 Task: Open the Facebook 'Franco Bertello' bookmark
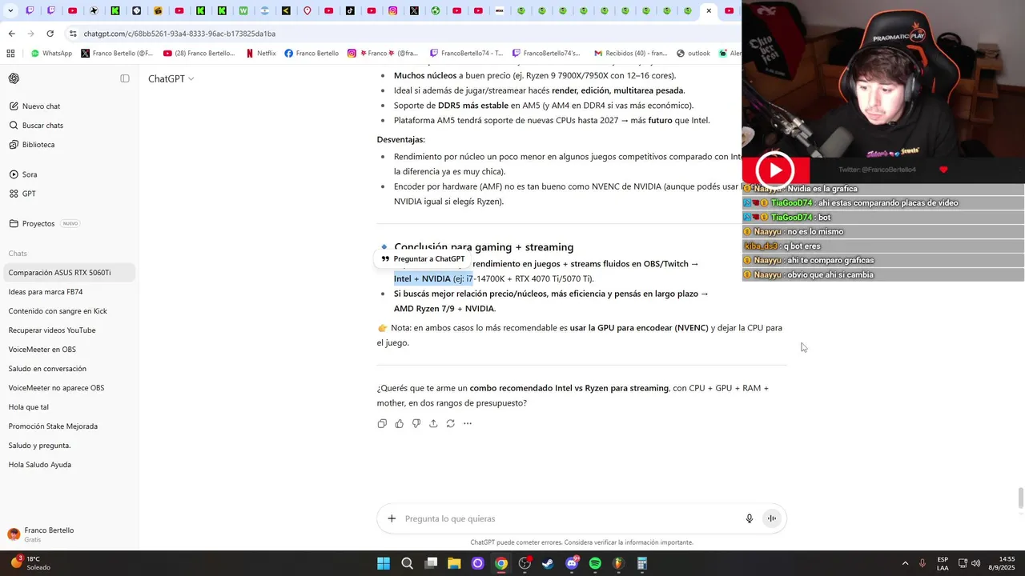pos(312,54)
